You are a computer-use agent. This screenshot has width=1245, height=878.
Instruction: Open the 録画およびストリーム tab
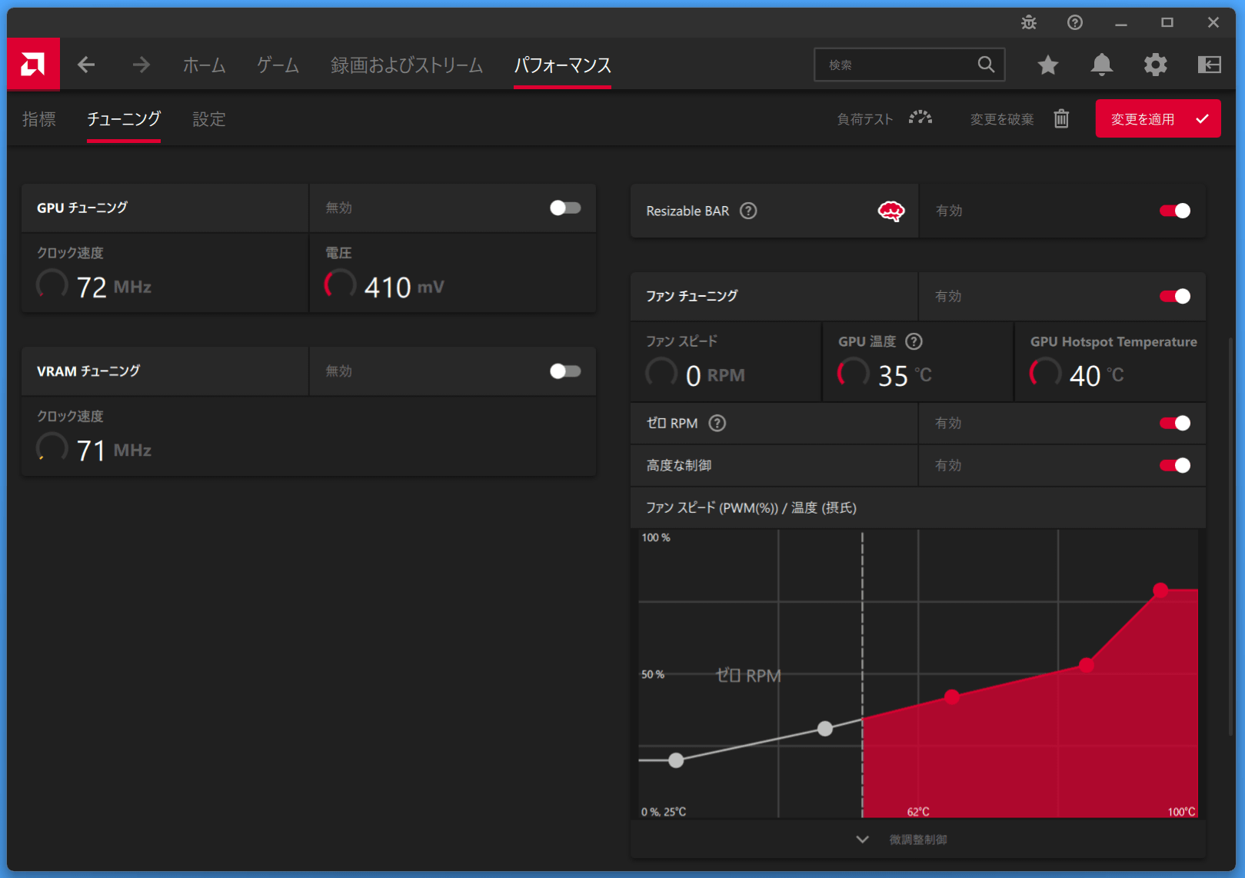pyautogui.click(x=407, y=65)
